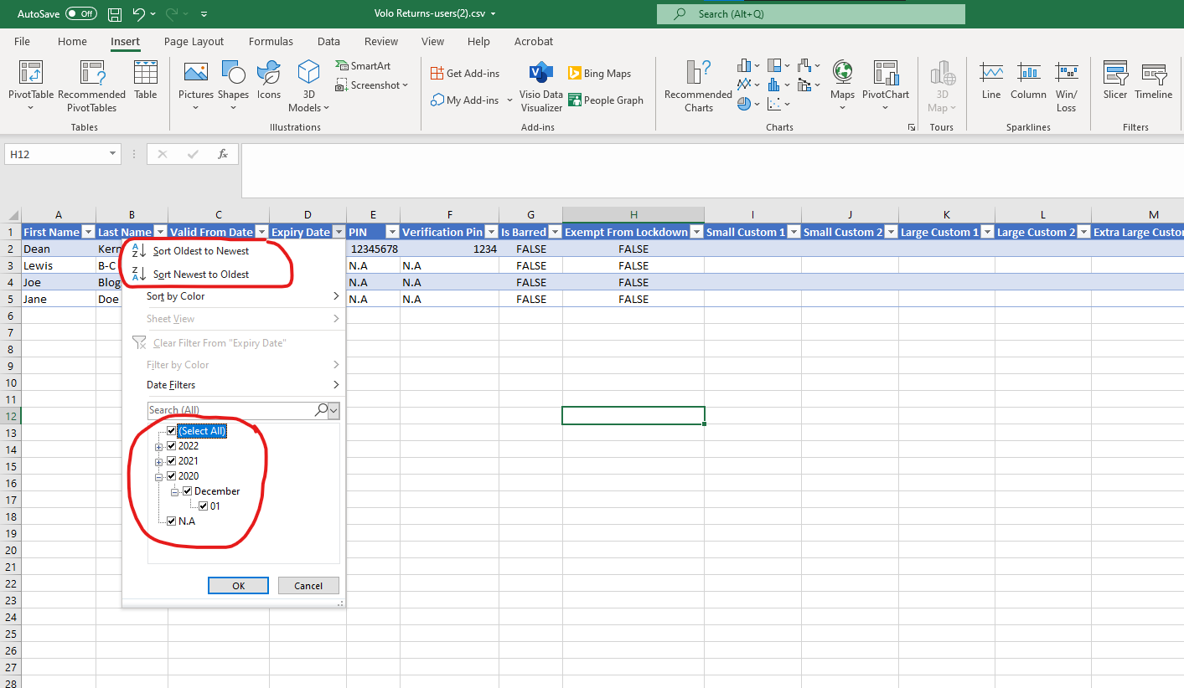This screenshot has height=688, width=1184.
Task: Switch to the Formulas ribbon tab
Action: [271, 41]
